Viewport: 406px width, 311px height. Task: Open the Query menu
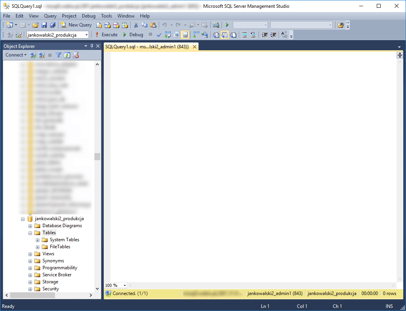[50, 16]
